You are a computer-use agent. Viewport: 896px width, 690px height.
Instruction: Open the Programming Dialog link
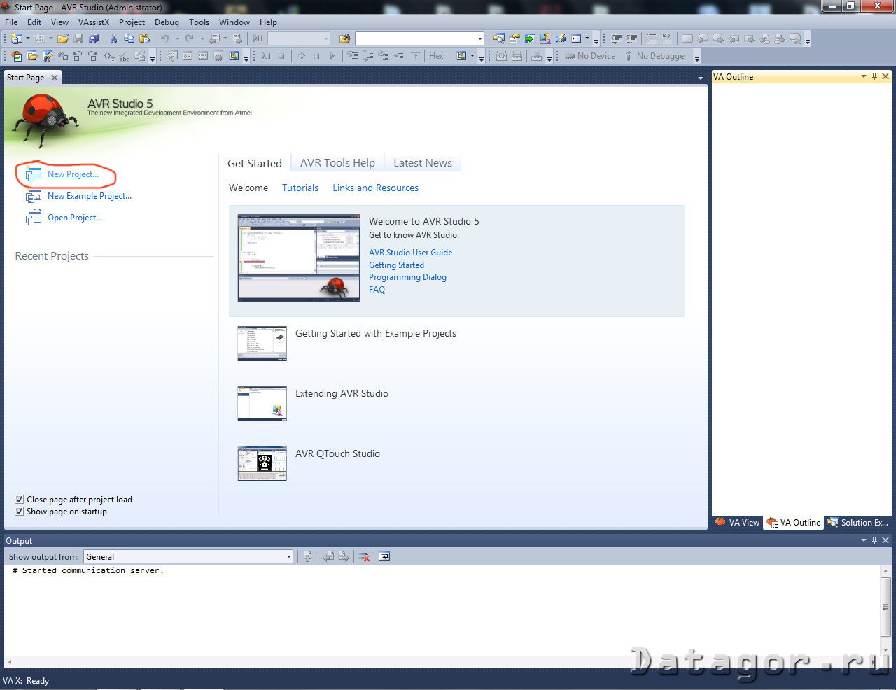coord(407,277)
